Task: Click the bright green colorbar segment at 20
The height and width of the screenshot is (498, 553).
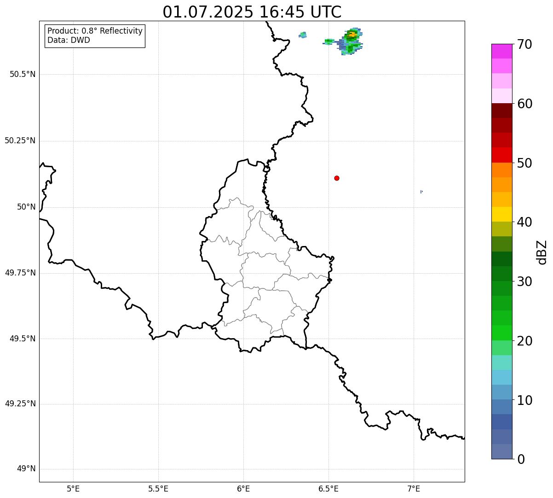Action: (x=502, y=333)
